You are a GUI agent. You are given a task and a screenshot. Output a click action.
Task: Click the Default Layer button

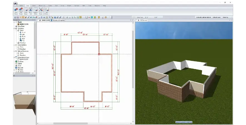pyautogui.click(x=217, y=17)
